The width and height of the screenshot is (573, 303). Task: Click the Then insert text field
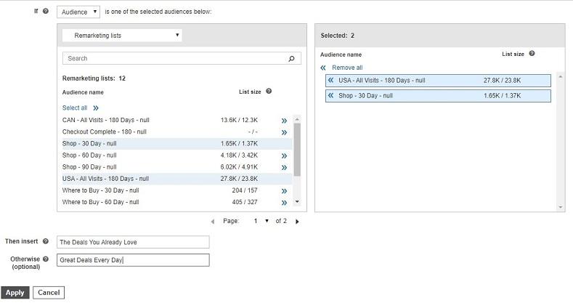[133, 242]
